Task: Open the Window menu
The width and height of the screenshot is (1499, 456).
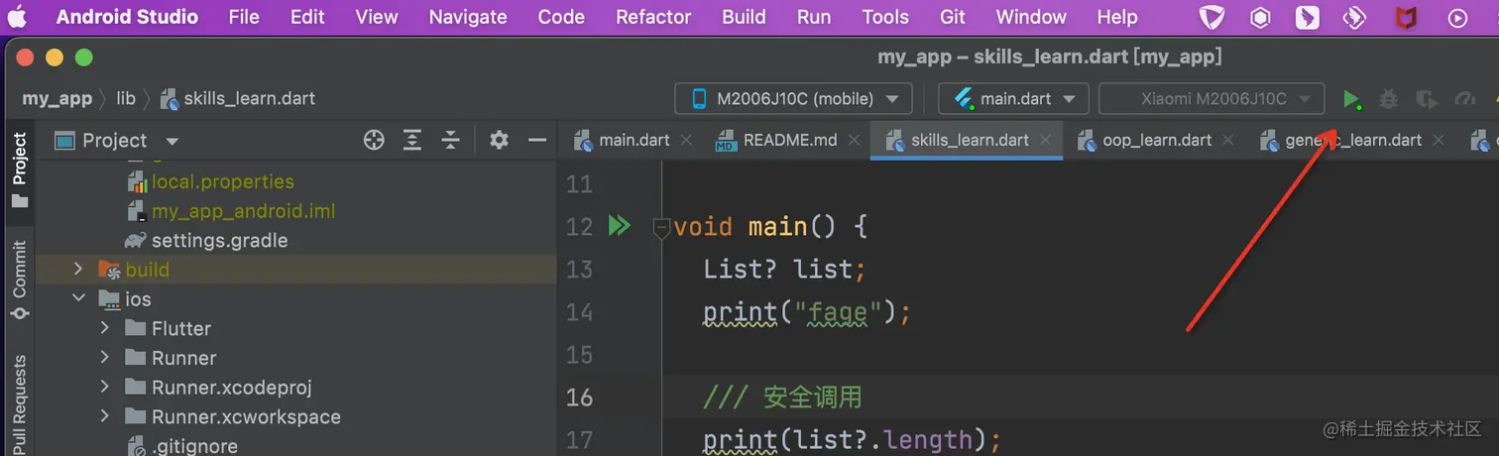Action: [x=1031, y=17]
